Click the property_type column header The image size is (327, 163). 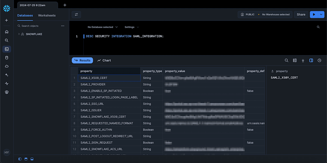click(152, 71)
